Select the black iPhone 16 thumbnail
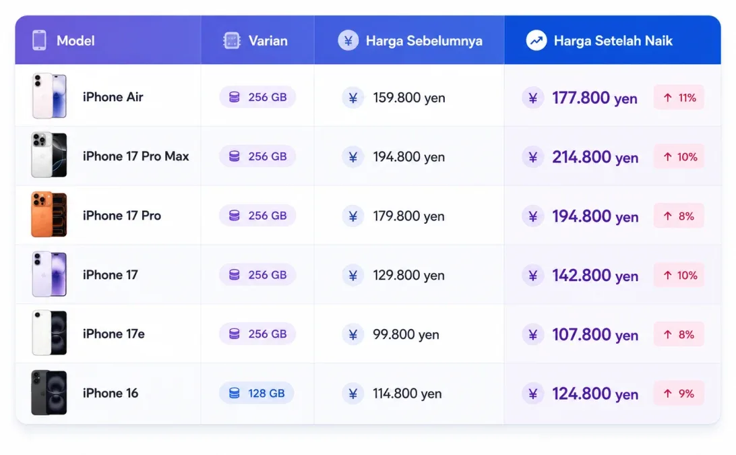This screenshot has width=736, height=455. [x=49, y=392]
